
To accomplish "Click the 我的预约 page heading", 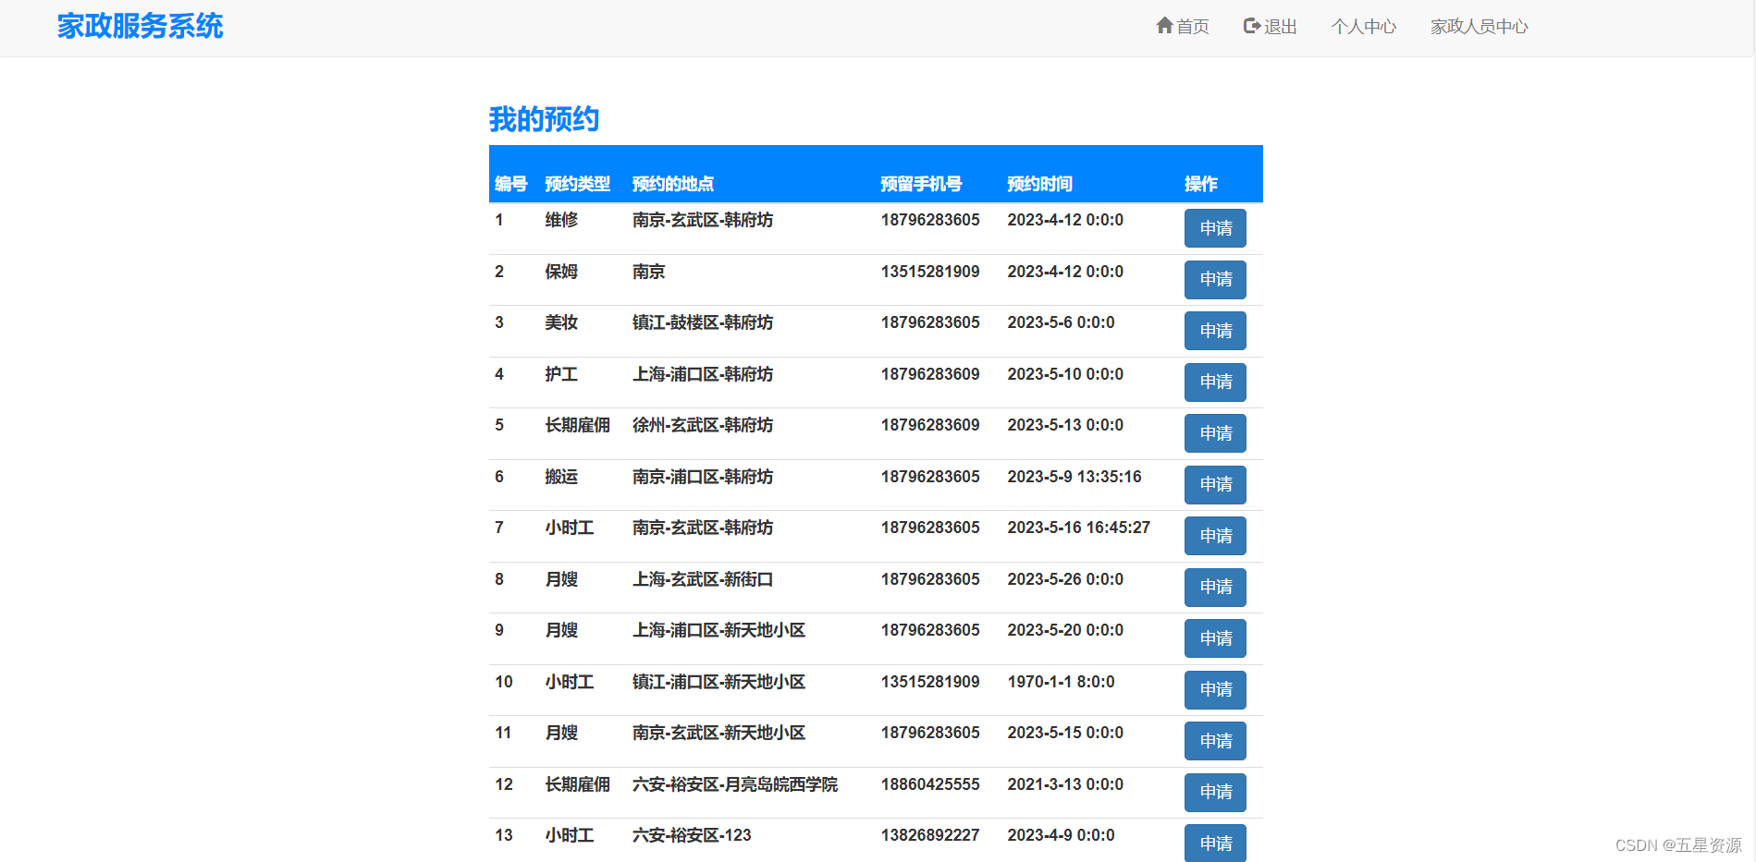I will (544, 119).
